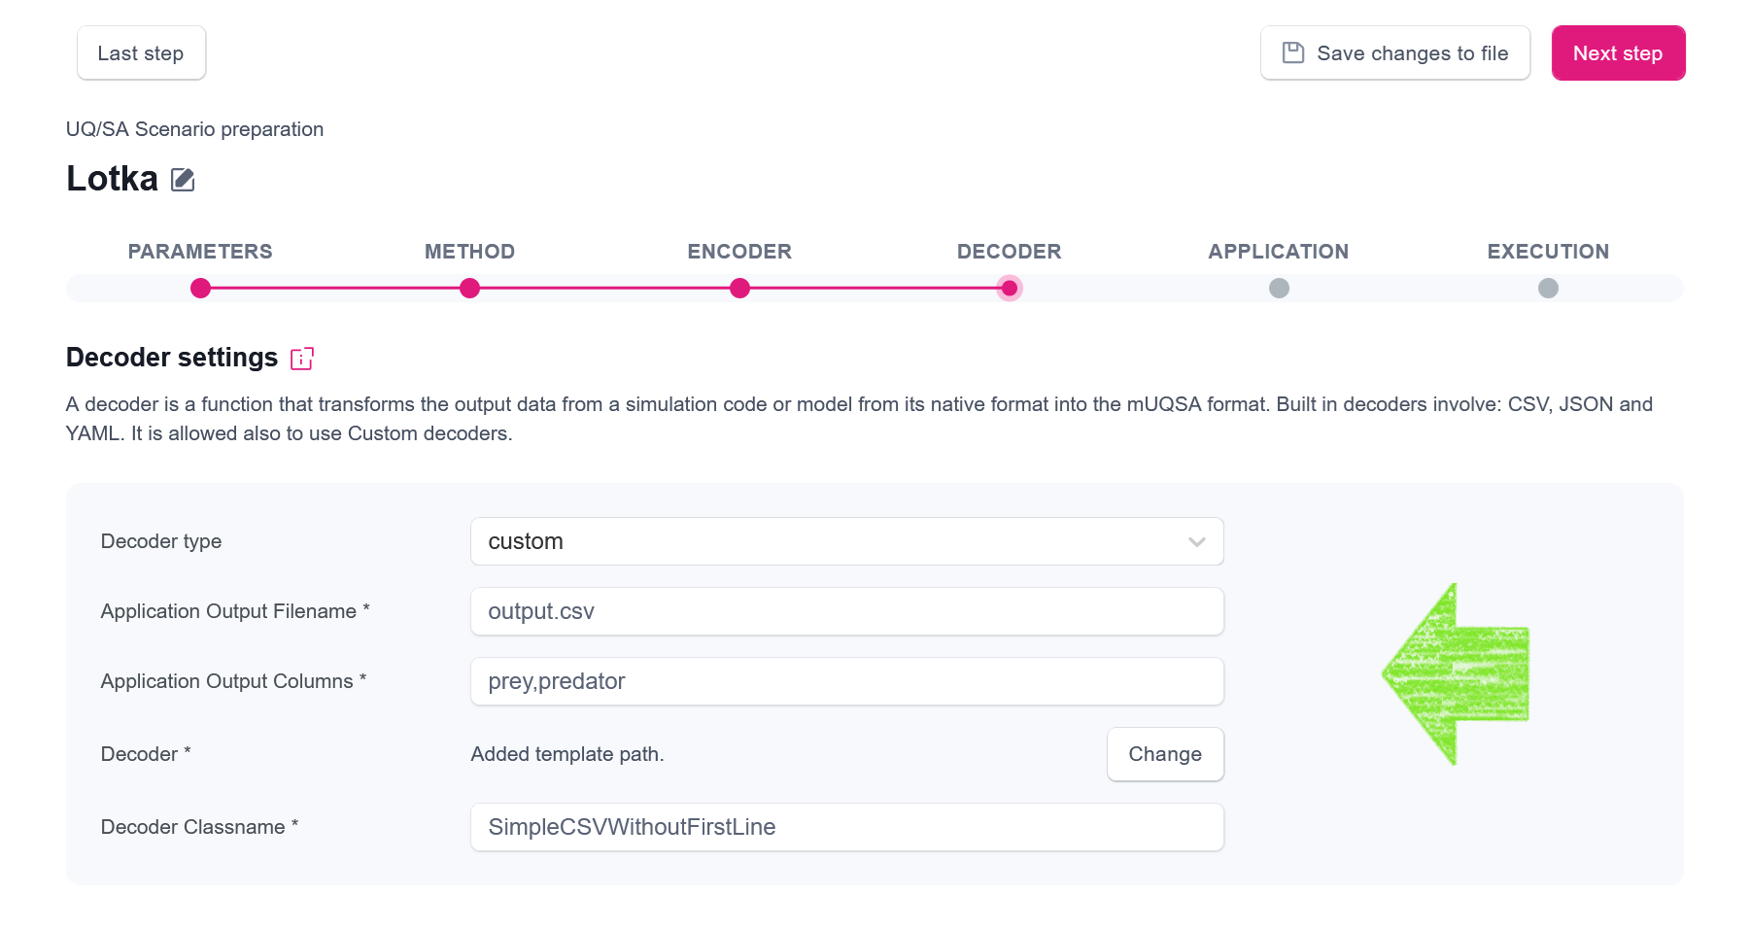The height and width of the screenshot is (930, 1749).
Task: Click the grey Execution progress dot
Action: (x=1548, y=288)
